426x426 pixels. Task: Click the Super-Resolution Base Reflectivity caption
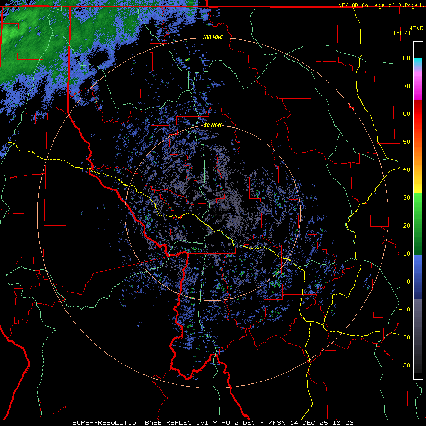145,423
